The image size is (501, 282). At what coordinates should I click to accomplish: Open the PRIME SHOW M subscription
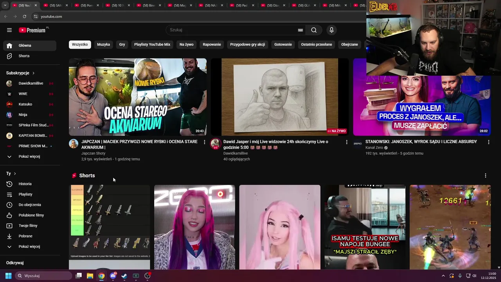(30, 146)
